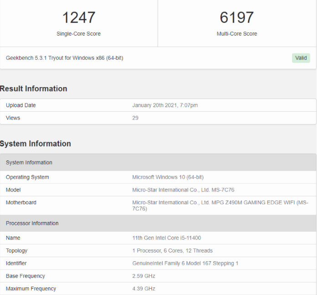Click the Result Information heading
This screenshot has width=318, height=295.
click(34, 88)
